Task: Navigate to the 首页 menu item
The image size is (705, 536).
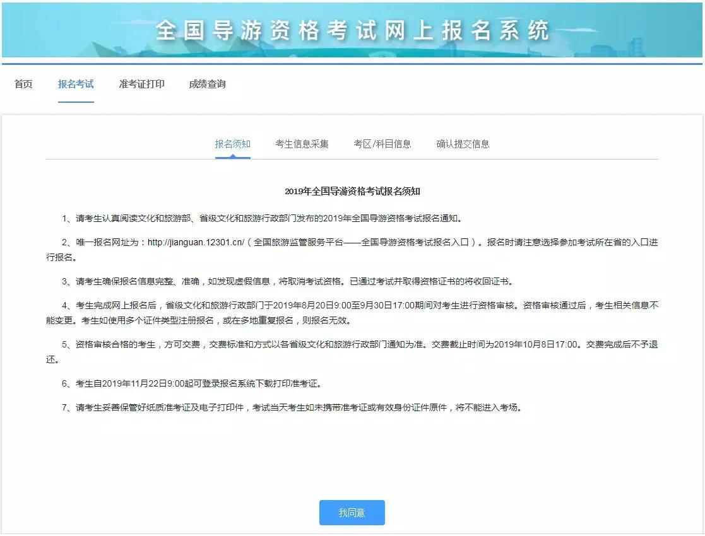Action: coord(23,84)
